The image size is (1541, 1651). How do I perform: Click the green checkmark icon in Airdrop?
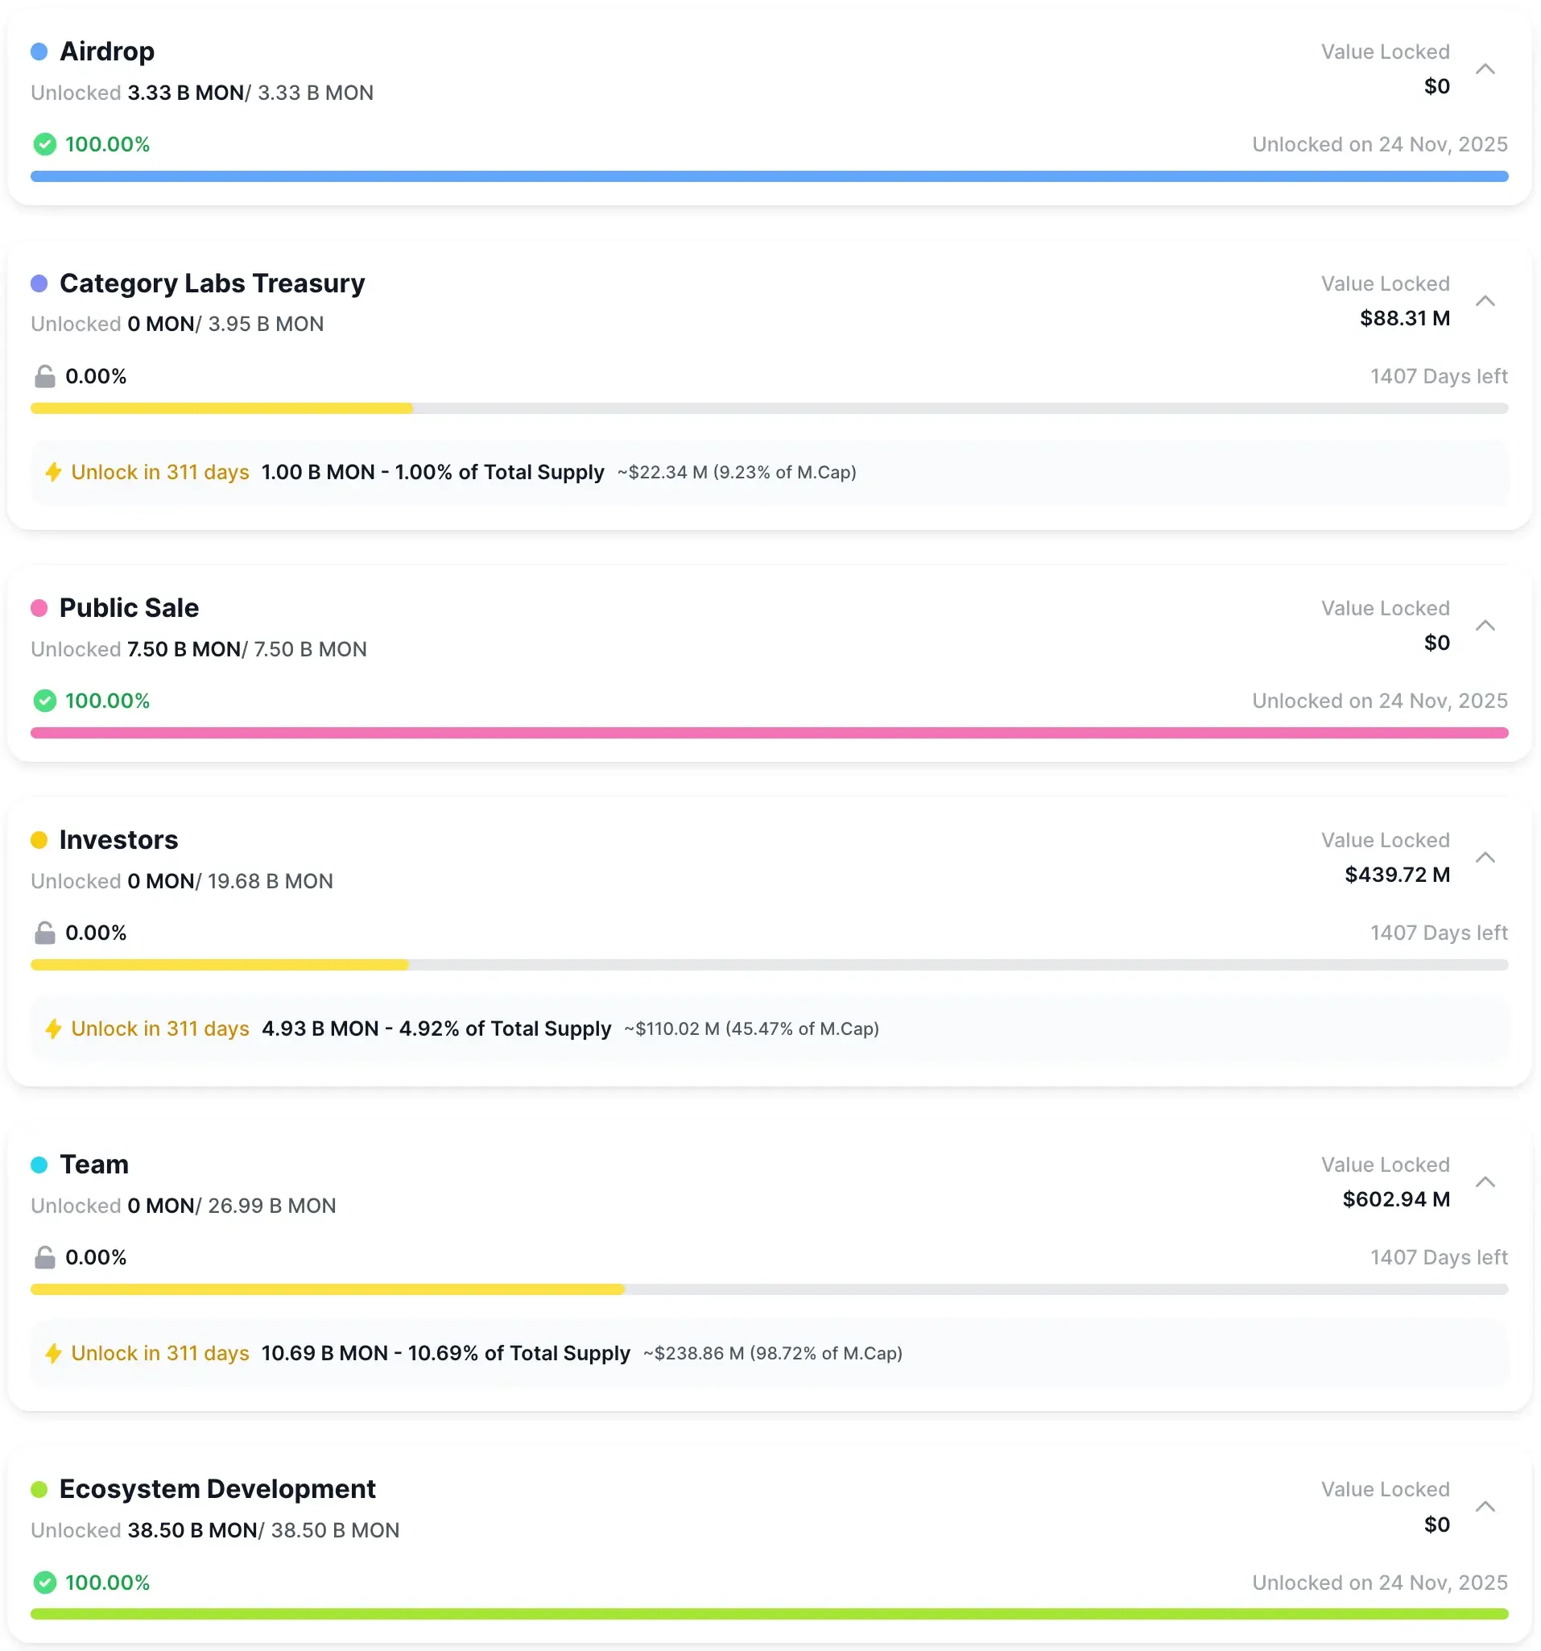tap(45, 144)
